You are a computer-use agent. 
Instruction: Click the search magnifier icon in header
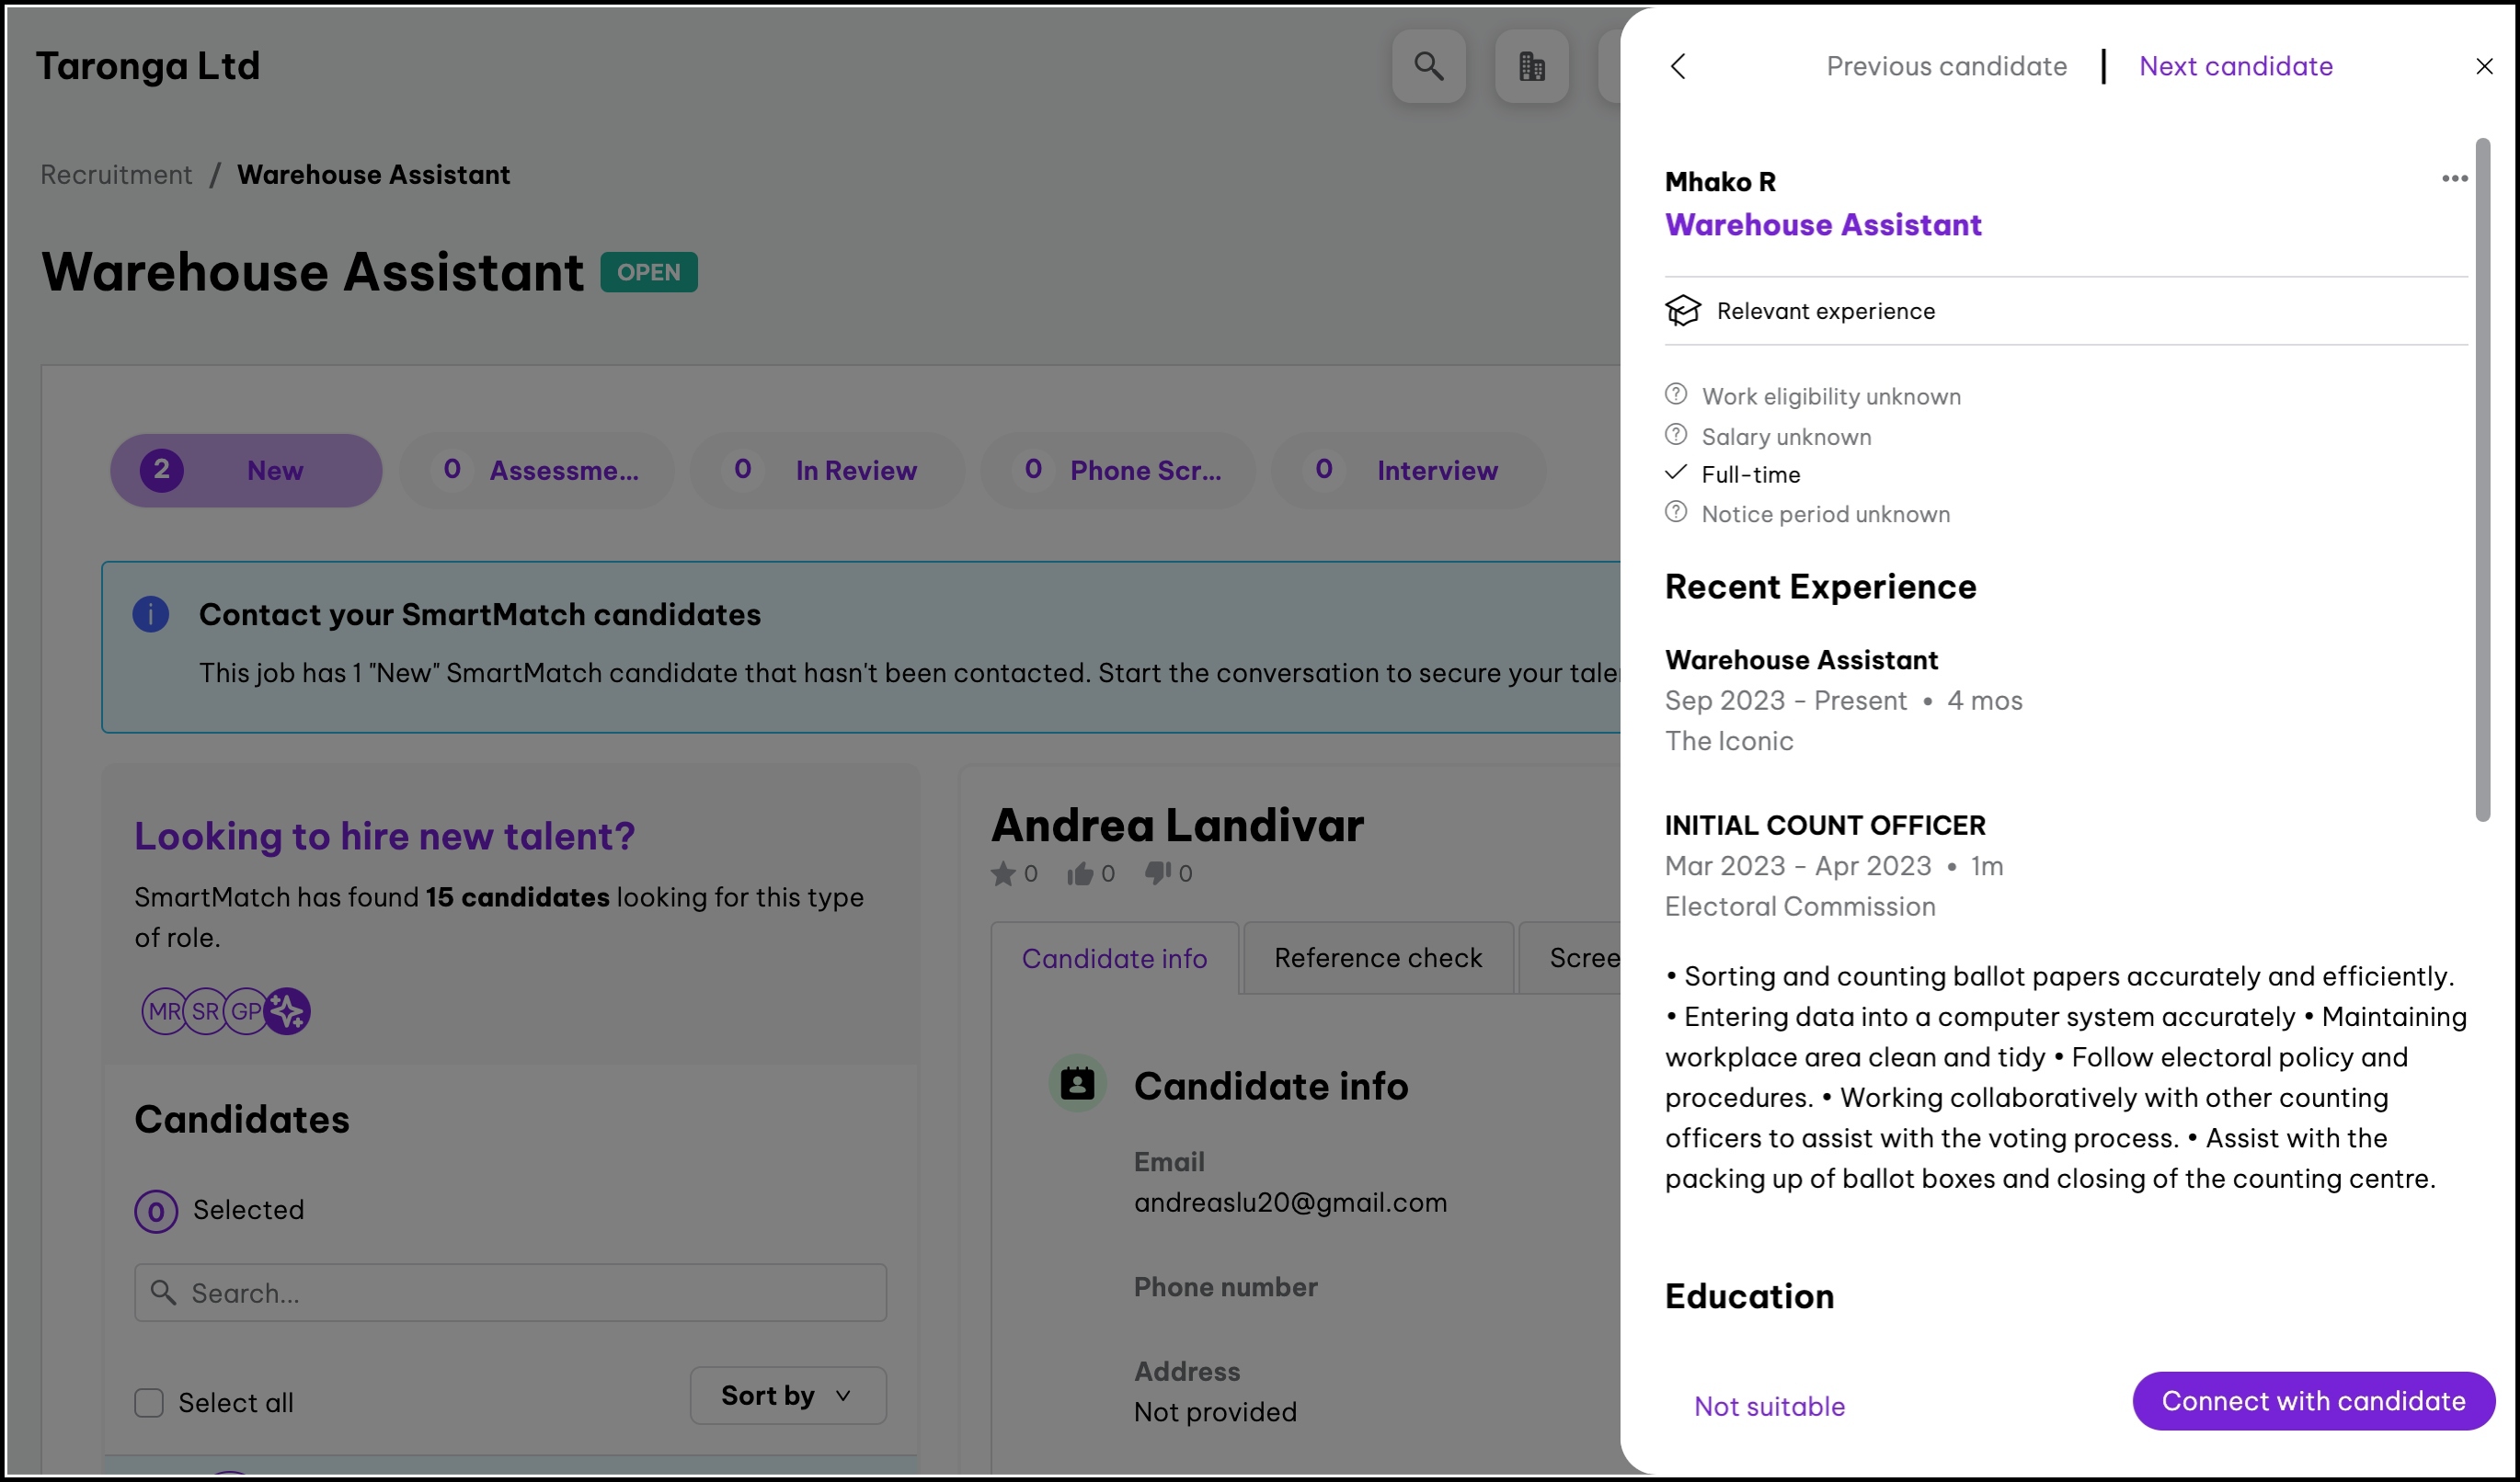click(1428, 66)
